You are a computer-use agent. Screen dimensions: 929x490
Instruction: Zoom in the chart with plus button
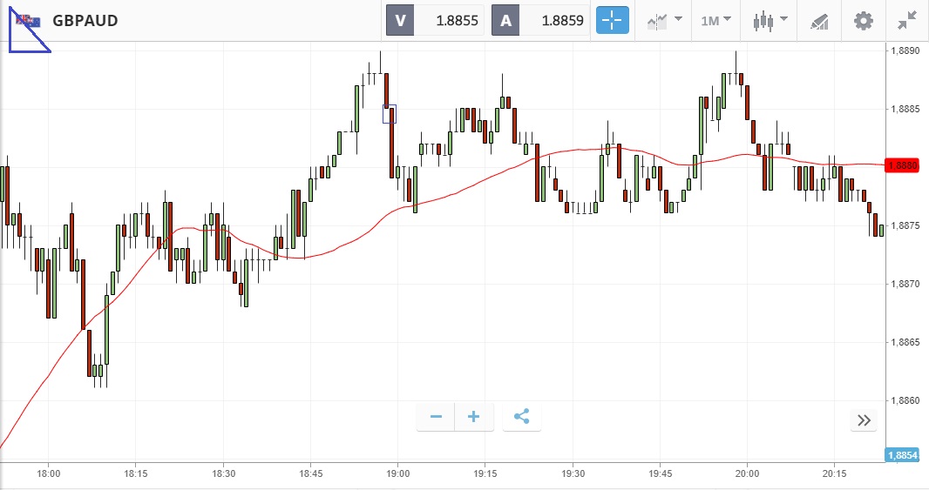[x=474, y=417]
